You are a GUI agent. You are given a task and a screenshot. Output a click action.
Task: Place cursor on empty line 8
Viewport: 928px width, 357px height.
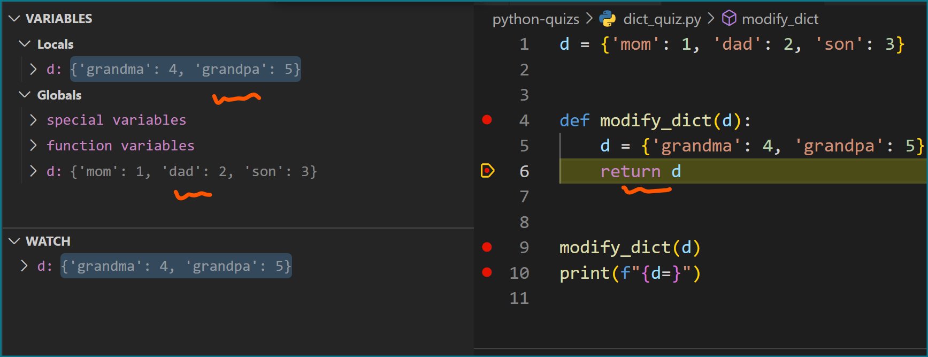click(743, 222)
